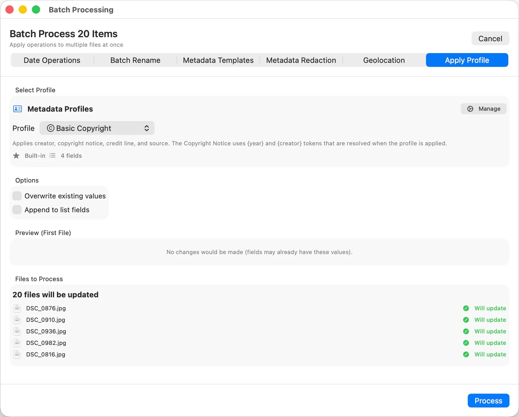Click the green checkmark beside DSC_0982.jpg
Image resolution: width=519 pixels, height=417 pixels.
[466, 343]
